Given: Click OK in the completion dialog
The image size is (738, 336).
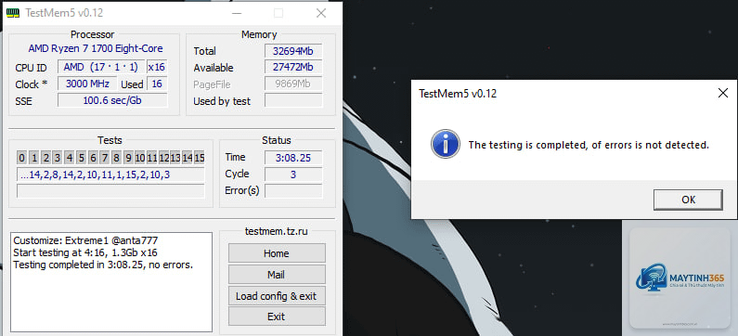Looking at the screenshot, I should (x=688, y=200).
